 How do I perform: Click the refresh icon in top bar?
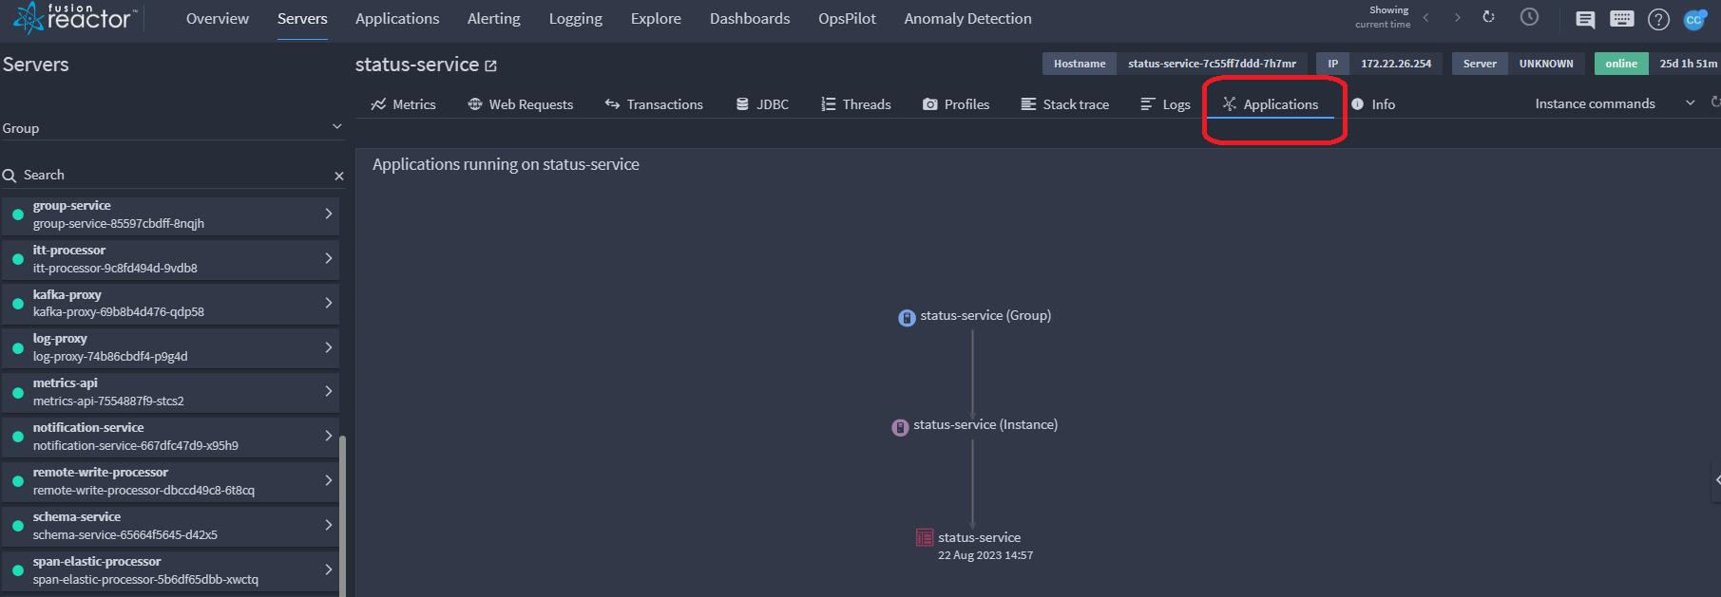pos(1488,17)
